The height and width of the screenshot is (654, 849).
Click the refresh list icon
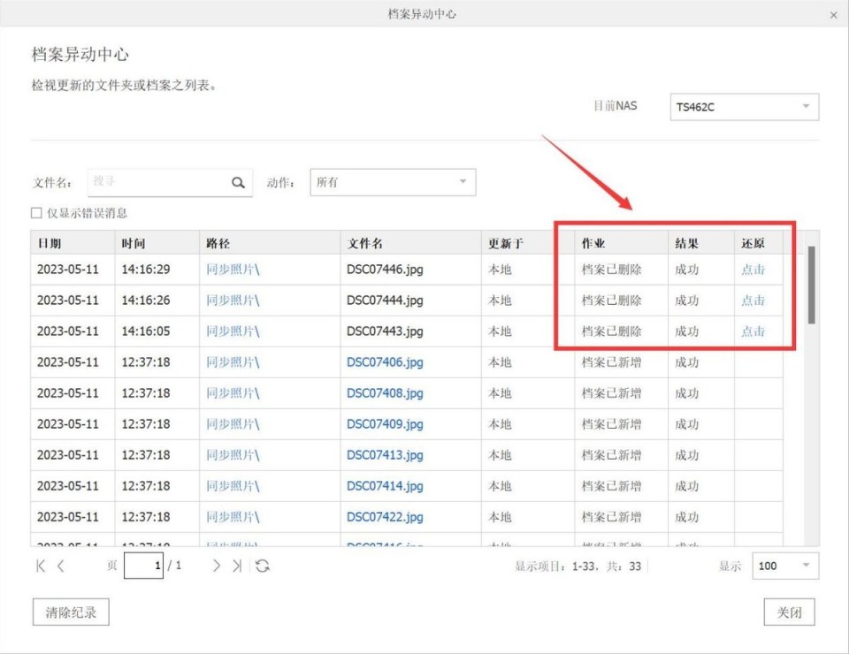(263, 566)
